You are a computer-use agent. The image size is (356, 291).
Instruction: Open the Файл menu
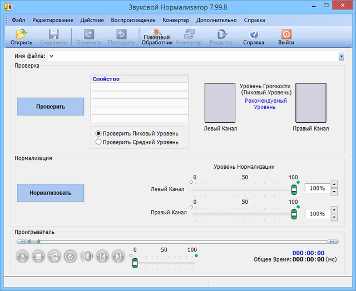[x=18, y=20]
